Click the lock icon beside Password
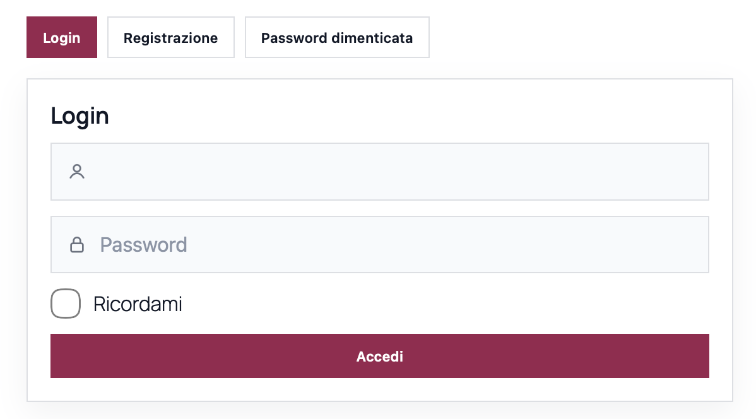The height and width of the screenshot is (419, 756). pyautogui.click(x=77, y=245)
